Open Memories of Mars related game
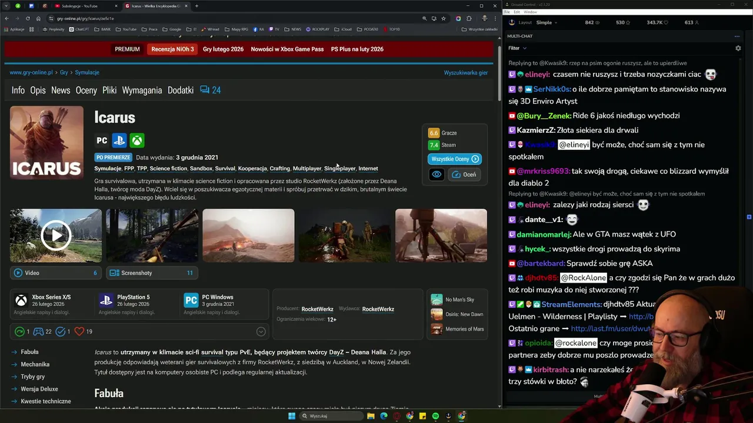 (458, 329)
